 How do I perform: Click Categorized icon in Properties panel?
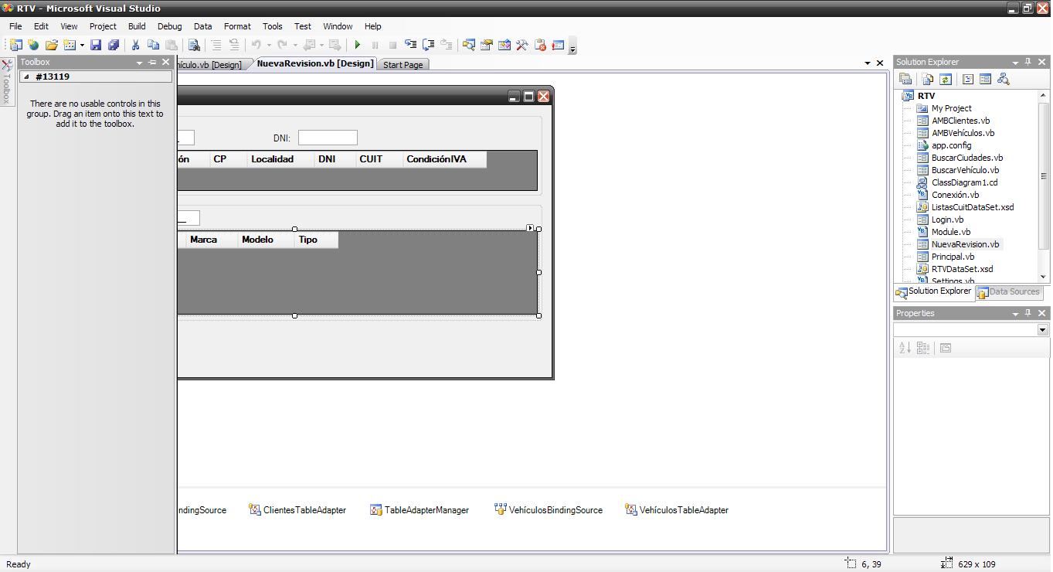[x=922, y=349]
